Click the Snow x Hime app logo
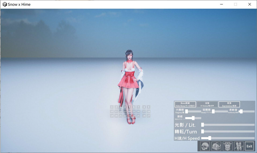Viewport: 257px width, 153px height. pos(5,5)
